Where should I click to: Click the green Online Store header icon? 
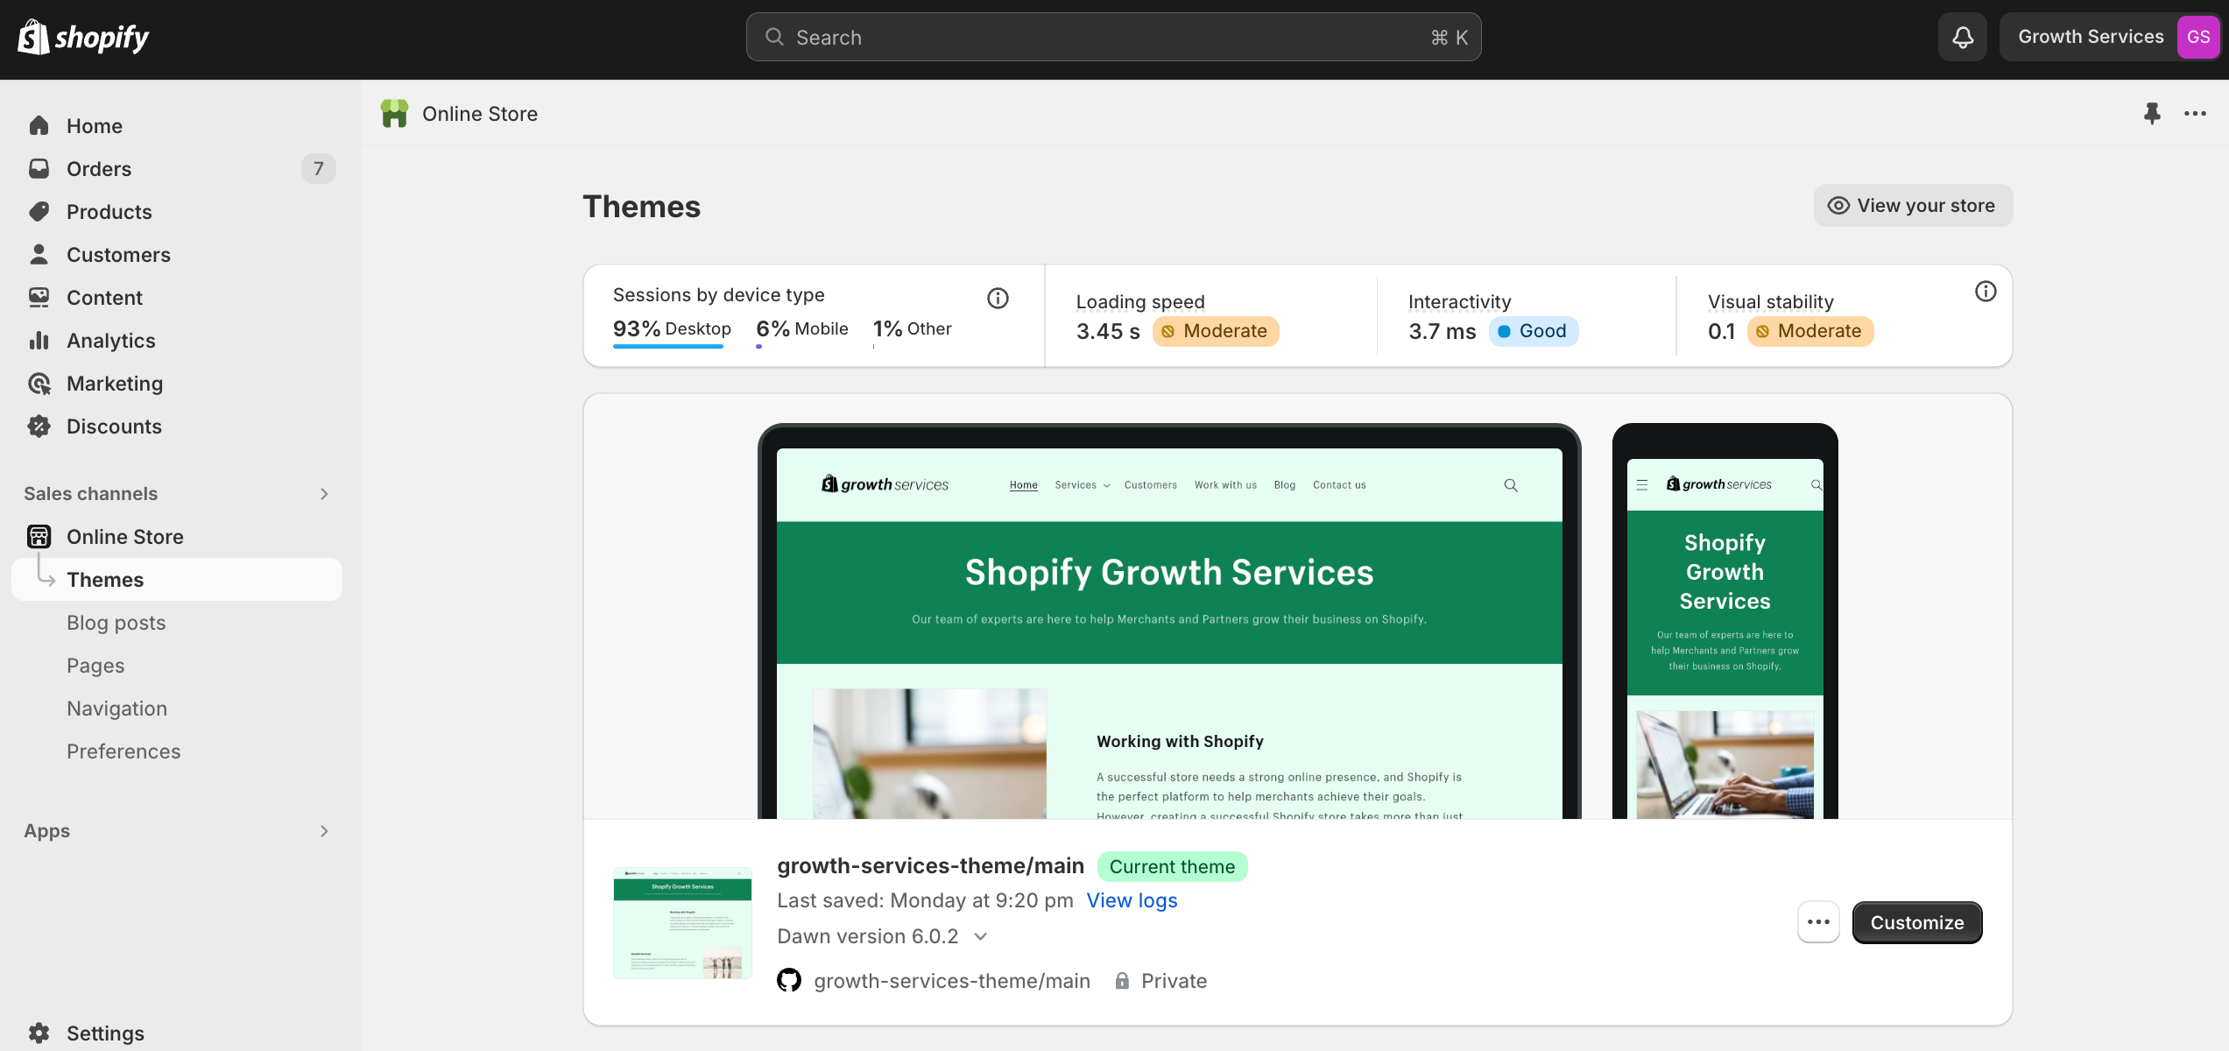394,113
